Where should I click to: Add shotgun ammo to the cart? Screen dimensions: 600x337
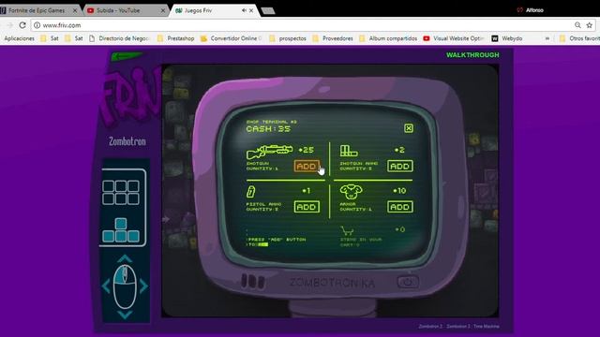coord(400,167)
